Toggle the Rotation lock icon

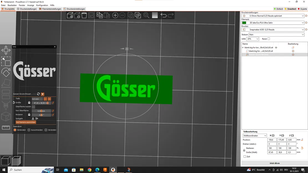29,115
